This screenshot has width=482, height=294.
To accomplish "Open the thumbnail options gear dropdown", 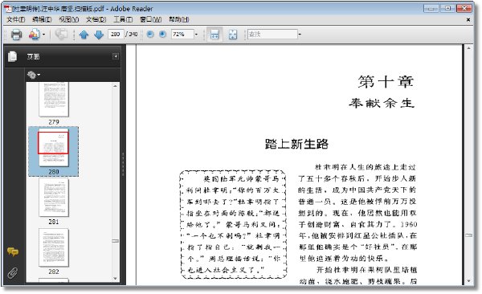I will tap(34, 75).
